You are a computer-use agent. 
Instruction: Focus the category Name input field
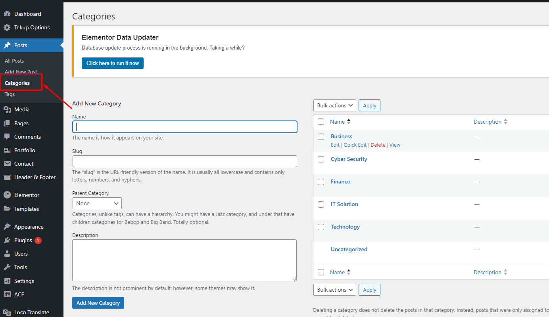pos(185,127)
